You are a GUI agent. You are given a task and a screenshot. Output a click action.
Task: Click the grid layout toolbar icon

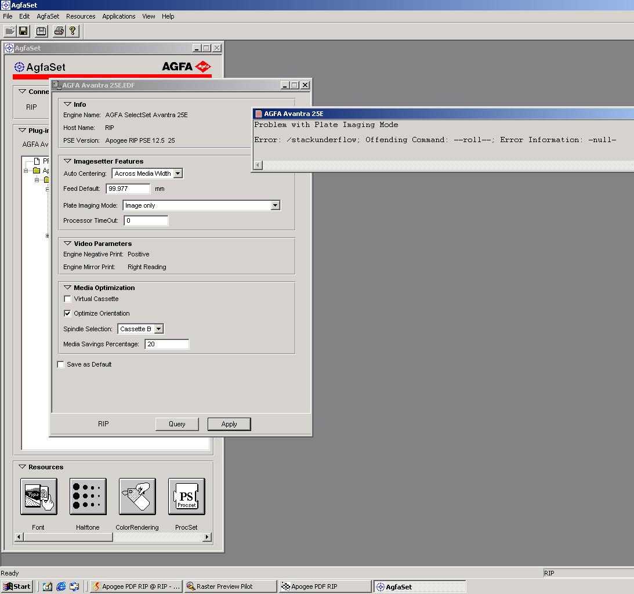[41, 31]
